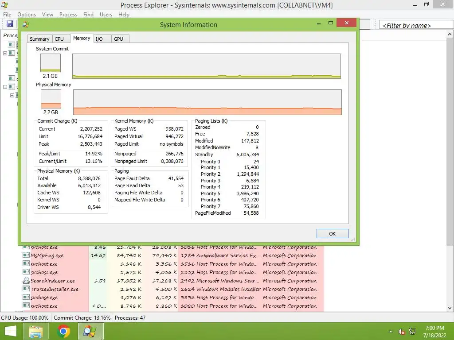The height and width of the screenshot is (340, 454).
Task: Click the network tray icon
Action: pos(412,332)
